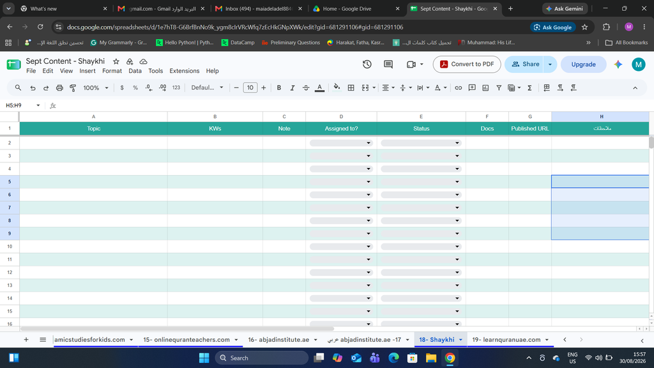The height and width of the screenshot is (368, 654).
Task: Click the insert link icon
Action: 458,88
